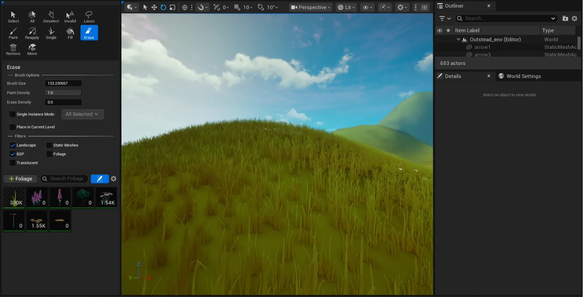Open the viewport three-dot overflow menu
Image resolution: width=583 pixels, height=297 pixels.
click(x=415, y=7)
